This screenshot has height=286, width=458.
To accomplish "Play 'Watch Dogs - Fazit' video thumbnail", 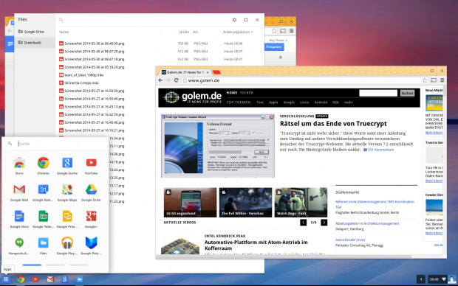I will click(x=301, y=202).
